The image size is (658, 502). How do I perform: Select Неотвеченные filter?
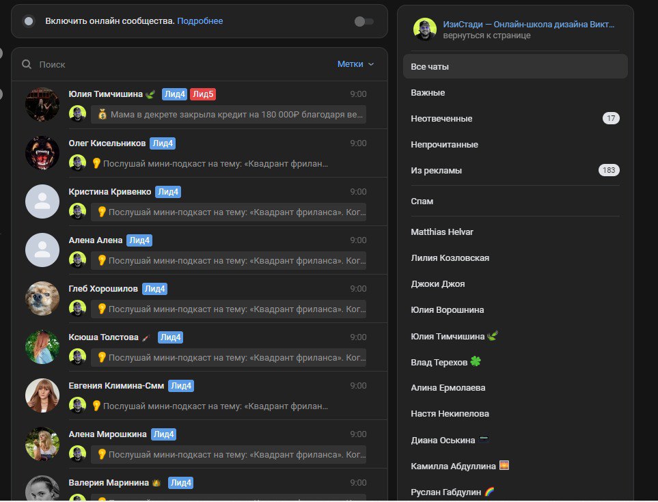515,119
